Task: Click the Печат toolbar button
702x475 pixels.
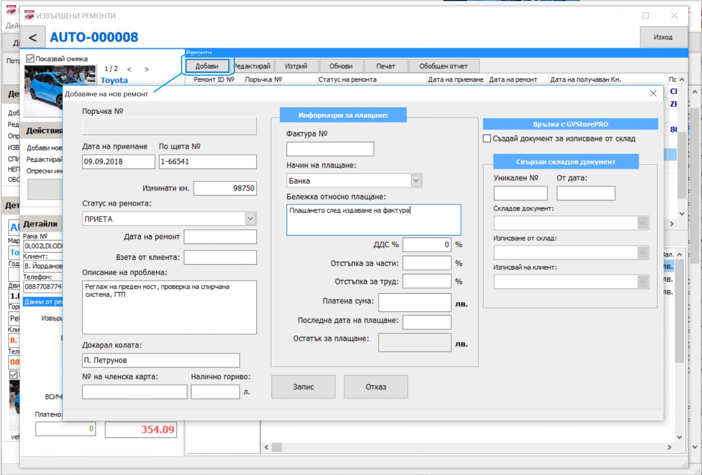Action: [386, 66]
